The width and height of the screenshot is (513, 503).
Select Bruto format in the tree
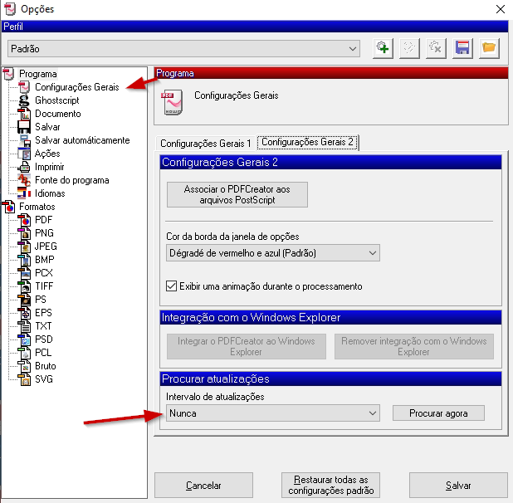point(46,366)
